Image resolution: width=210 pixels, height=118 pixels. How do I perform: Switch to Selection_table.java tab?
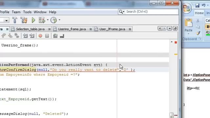(x=30, y=29)
